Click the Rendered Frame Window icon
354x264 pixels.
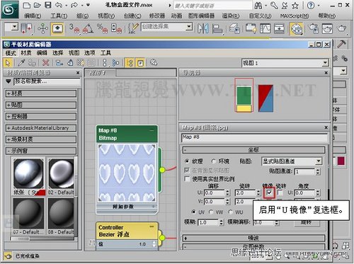[x=327, y=28]
